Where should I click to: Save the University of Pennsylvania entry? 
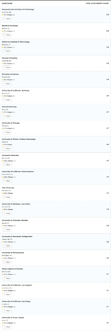pos(7,262)
